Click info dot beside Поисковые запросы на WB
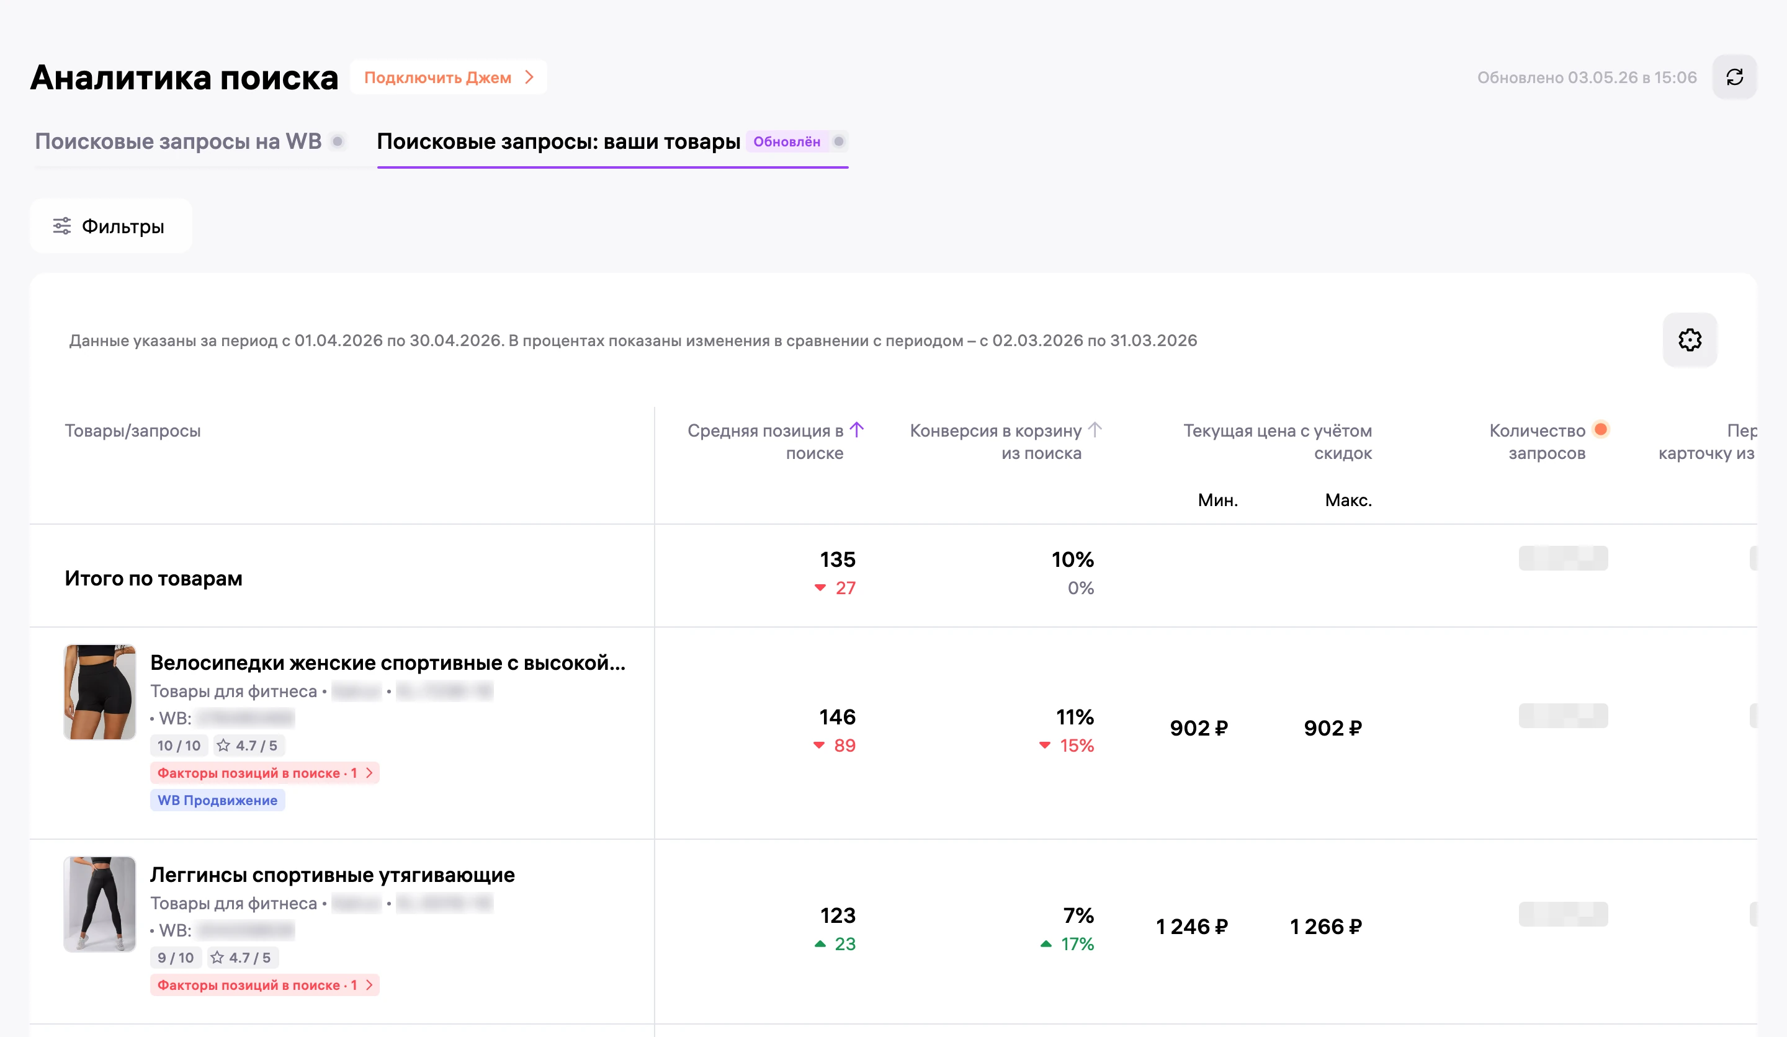This screenshot has width=1787, height=1037. 338,141
